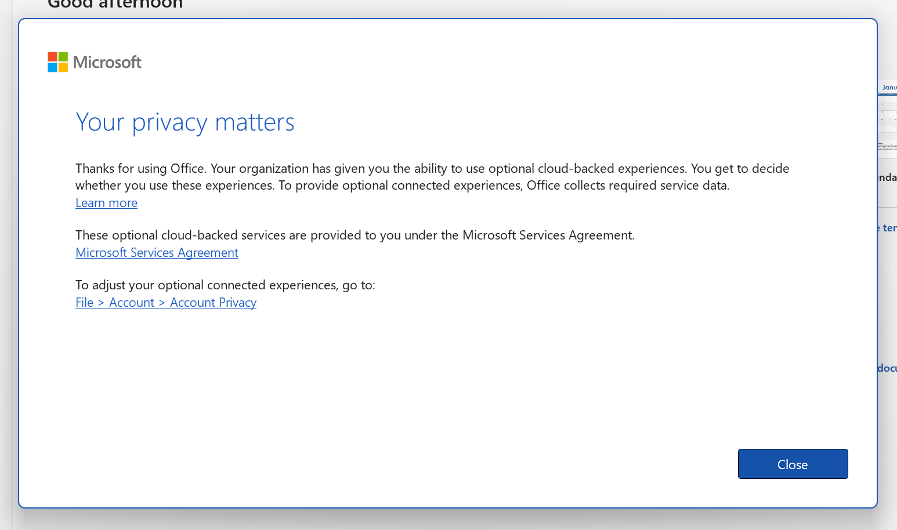Open the Microsoft Services Agreement link

click(157, 253)
